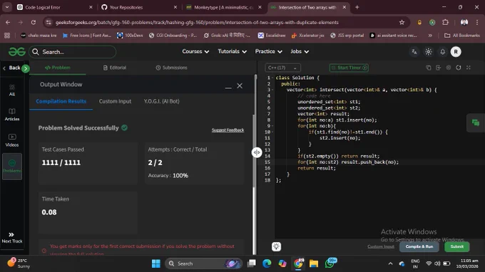Open the Videos sidebar item
Viewport: 485px width, 272px height.
tap(11, 140)
